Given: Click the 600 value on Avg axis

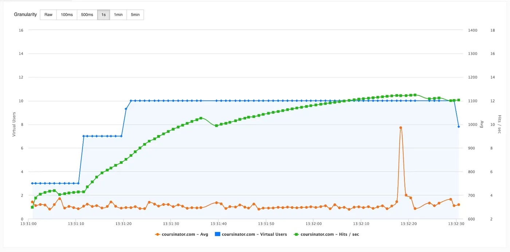Looking at the screenshot, I should pos(472,219).
